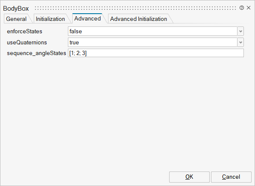This screenshot has height=186, width=255.
Task: Expand the enforceStates dropdown arrow
Action: coord(240,31)
